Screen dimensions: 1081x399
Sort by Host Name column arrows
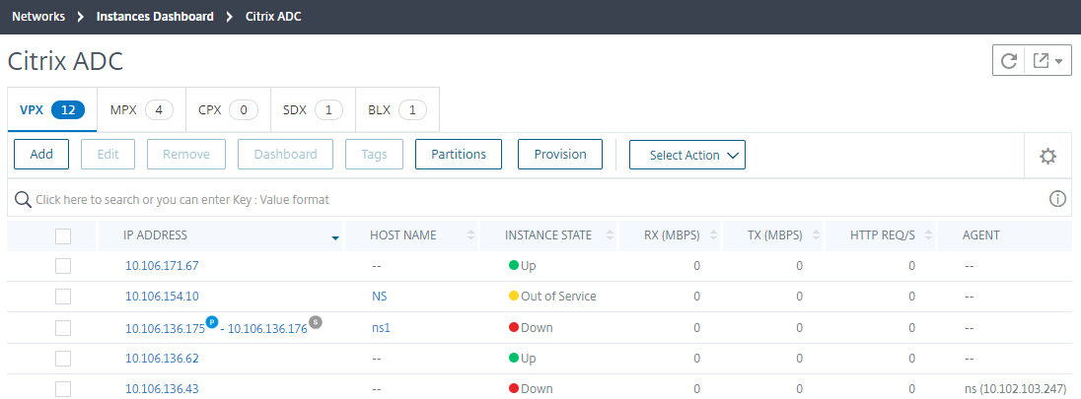(470, 235)
